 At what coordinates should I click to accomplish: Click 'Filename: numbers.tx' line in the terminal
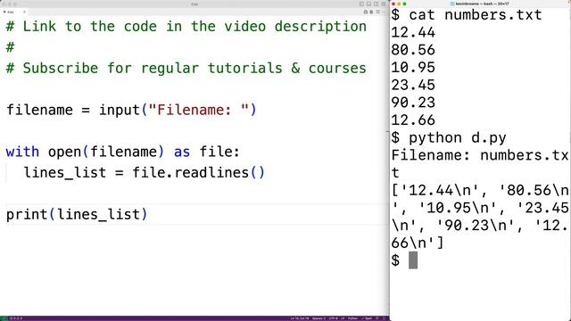click(480, 155)
